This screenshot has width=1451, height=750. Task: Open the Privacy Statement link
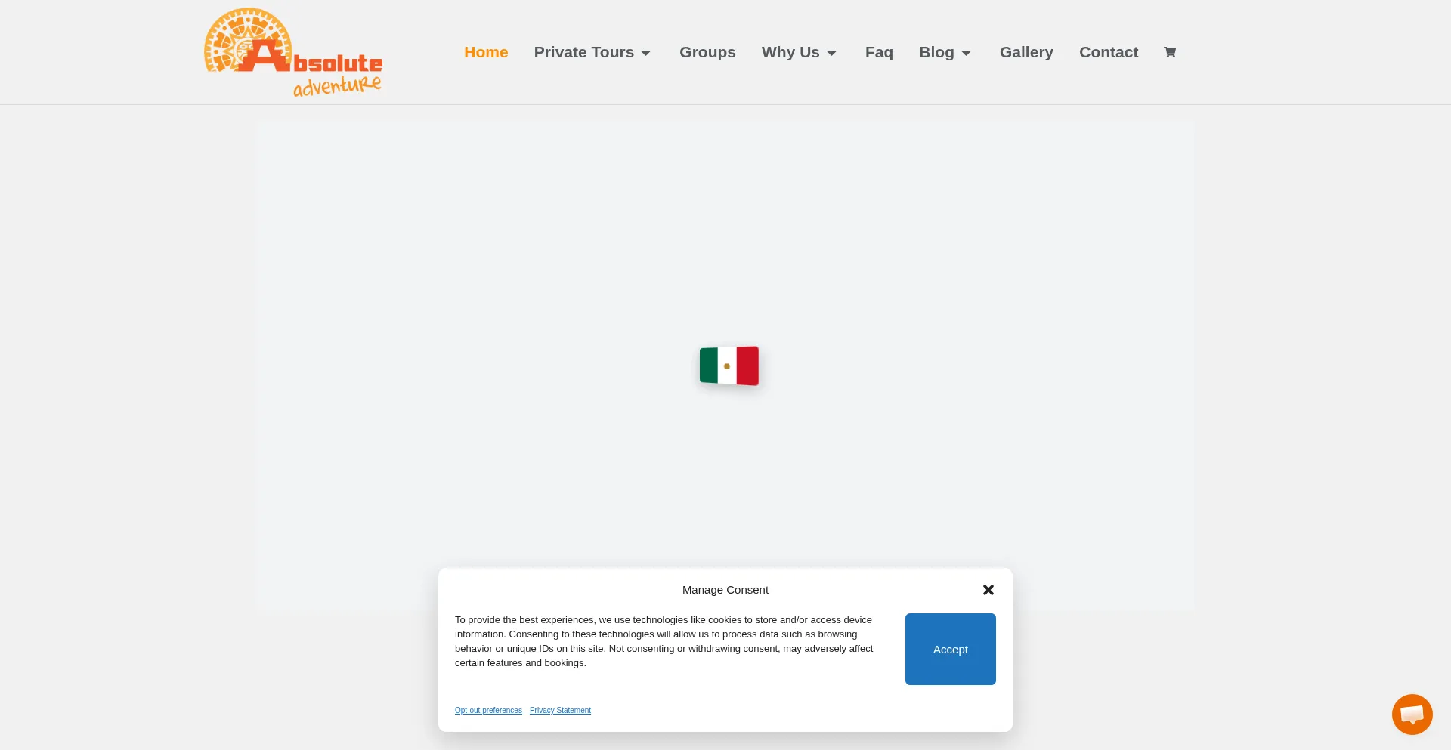(x=560, y=710)
